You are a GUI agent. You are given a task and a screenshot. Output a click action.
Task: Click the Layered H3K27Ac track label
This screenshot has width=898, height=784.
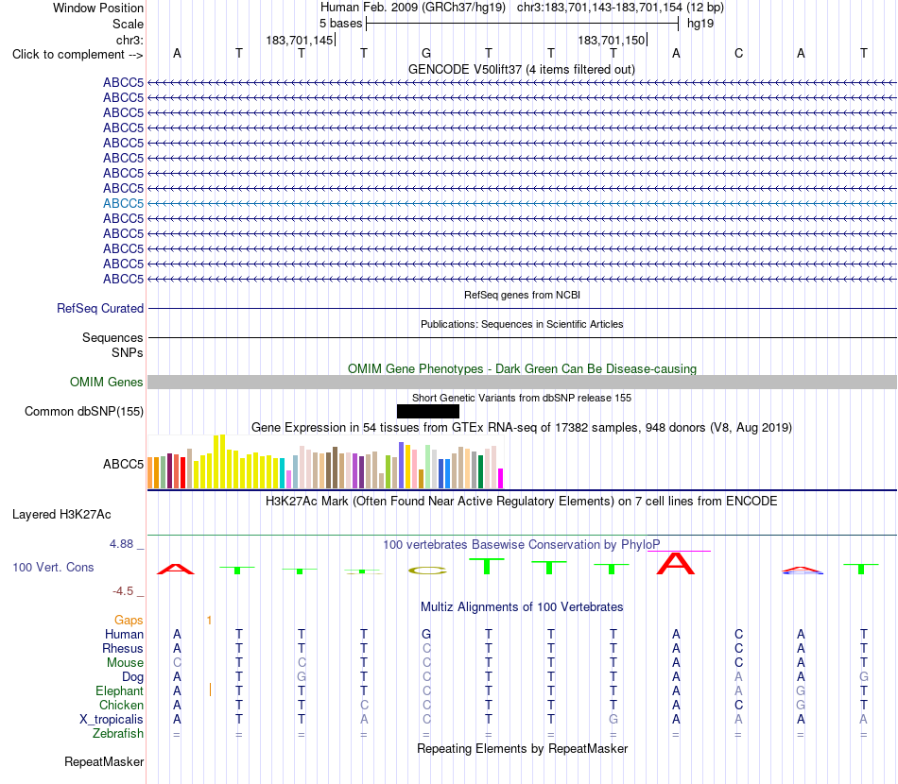61,515
